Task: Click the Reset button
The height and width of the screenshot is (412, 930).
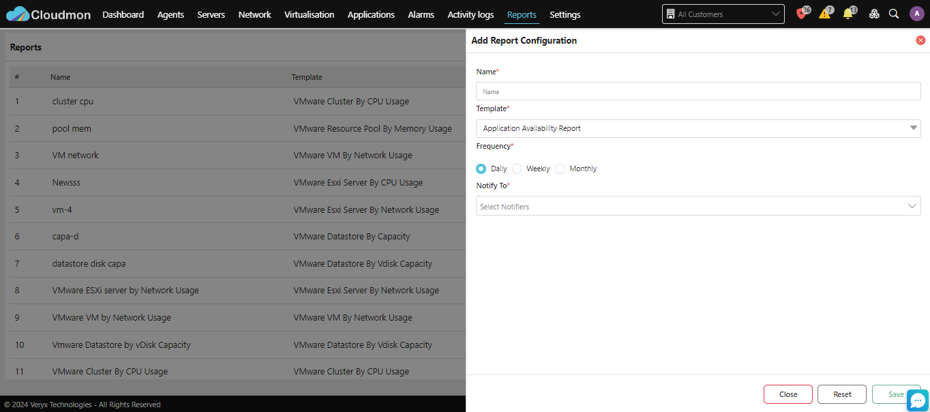Action: (x=842, y=394)
